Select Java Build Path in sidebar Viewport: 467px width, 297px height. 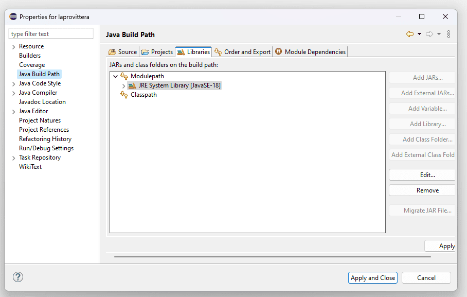tap(39, 74)
